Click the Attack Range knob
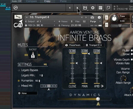 123,78
